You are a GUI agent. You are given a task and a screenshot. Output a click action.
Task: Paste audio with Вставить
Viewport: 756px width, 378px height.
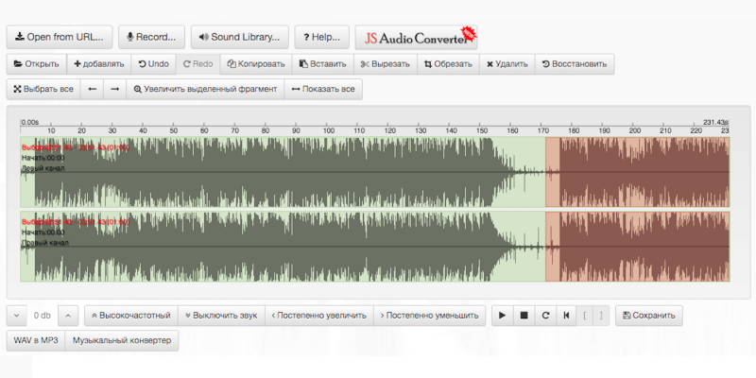(x=322, y=64)
